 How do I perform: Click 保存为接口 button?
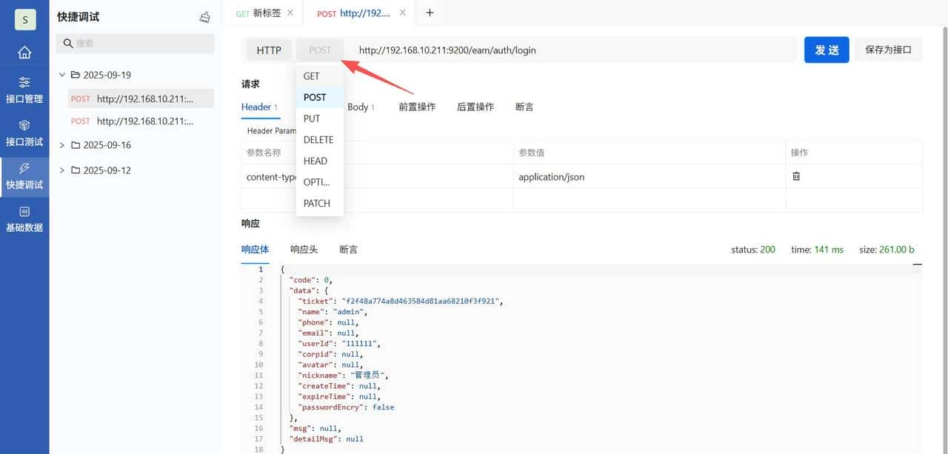[x=888, y=50]
